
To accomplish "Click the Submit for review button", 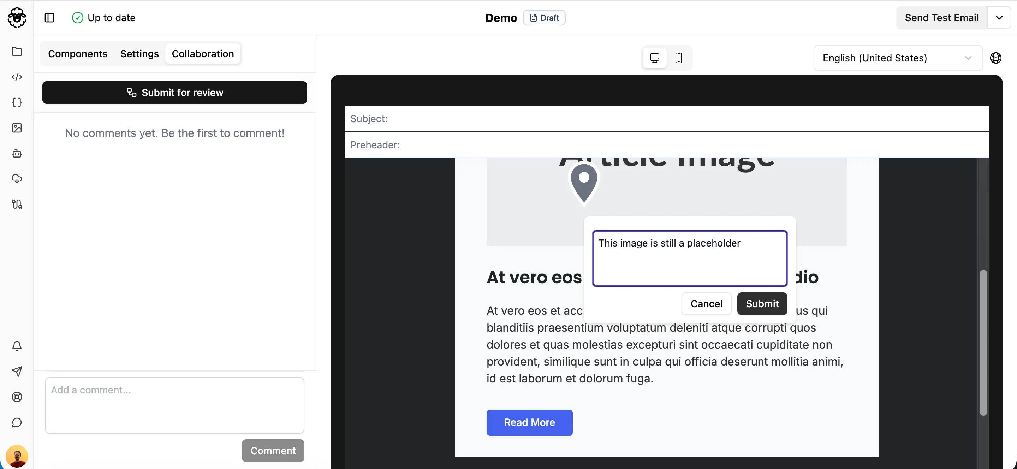I will 174,93.
